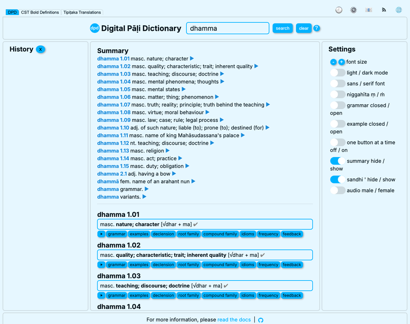Click the dhamma search input field
410x324 pixels.
227,28
